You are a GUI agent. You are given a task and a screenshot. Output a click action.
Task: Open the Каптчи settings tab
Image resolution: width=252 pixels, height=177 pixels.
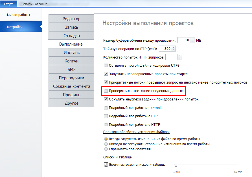point(71,61)
